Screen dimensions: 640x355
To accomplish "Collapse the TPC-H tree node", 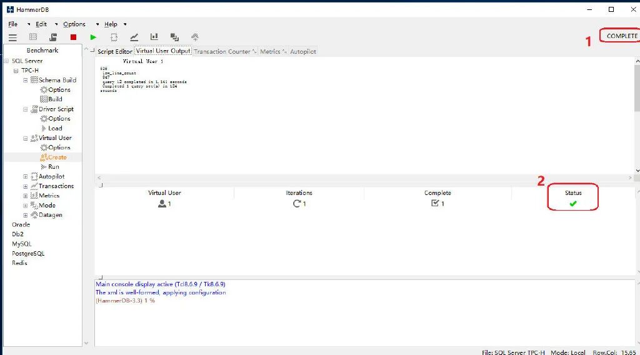I will pyautogui.click(x=16, y=71).
